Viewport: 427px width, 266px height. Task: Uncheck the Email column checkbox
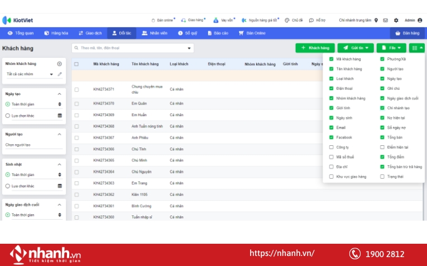coord(331,127)
